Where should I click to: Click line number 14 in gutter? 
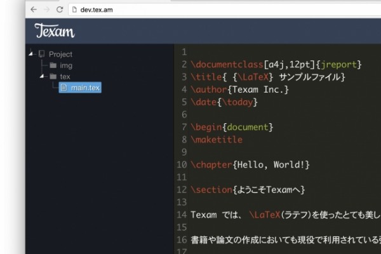(182, 215)
